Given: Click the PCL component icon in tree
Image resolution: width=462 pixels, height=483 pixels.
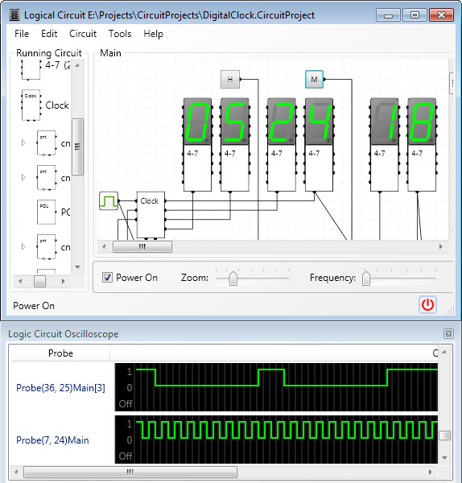Looking at the screenshot, I should tap(46, 213).
